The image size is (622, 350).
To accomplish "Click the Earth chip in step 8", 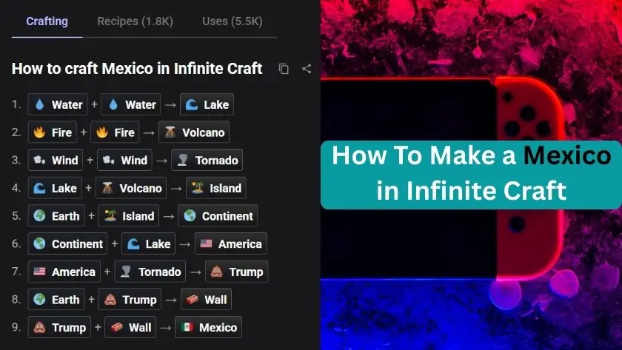I will [56, 300].
